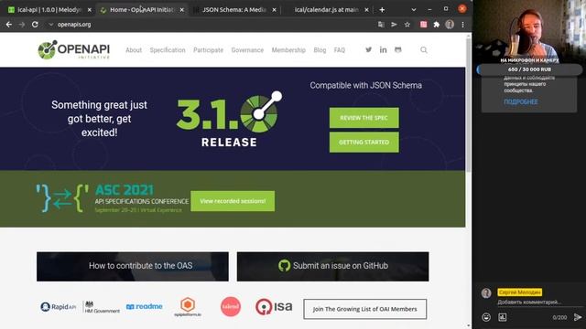Click the OpenAPI Initiative logo
This screenshot has width=586, height=329.
[74, 49]
